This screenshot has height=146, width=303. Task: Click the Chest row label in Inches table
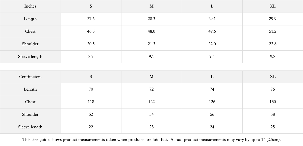pyautogui.click(x=30, y=31)
